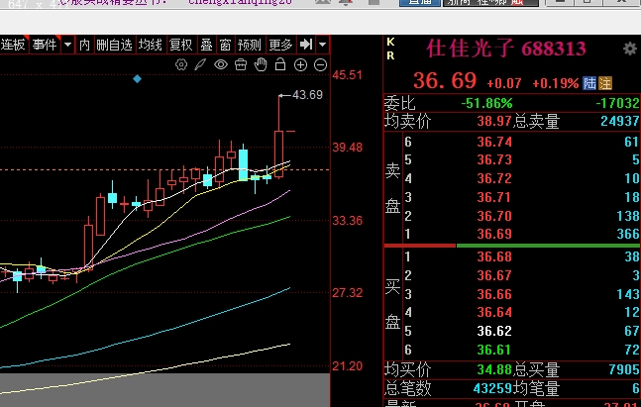Click the 43.69 high price label
This screenshot has width=641, height=407.
point(307,95)
